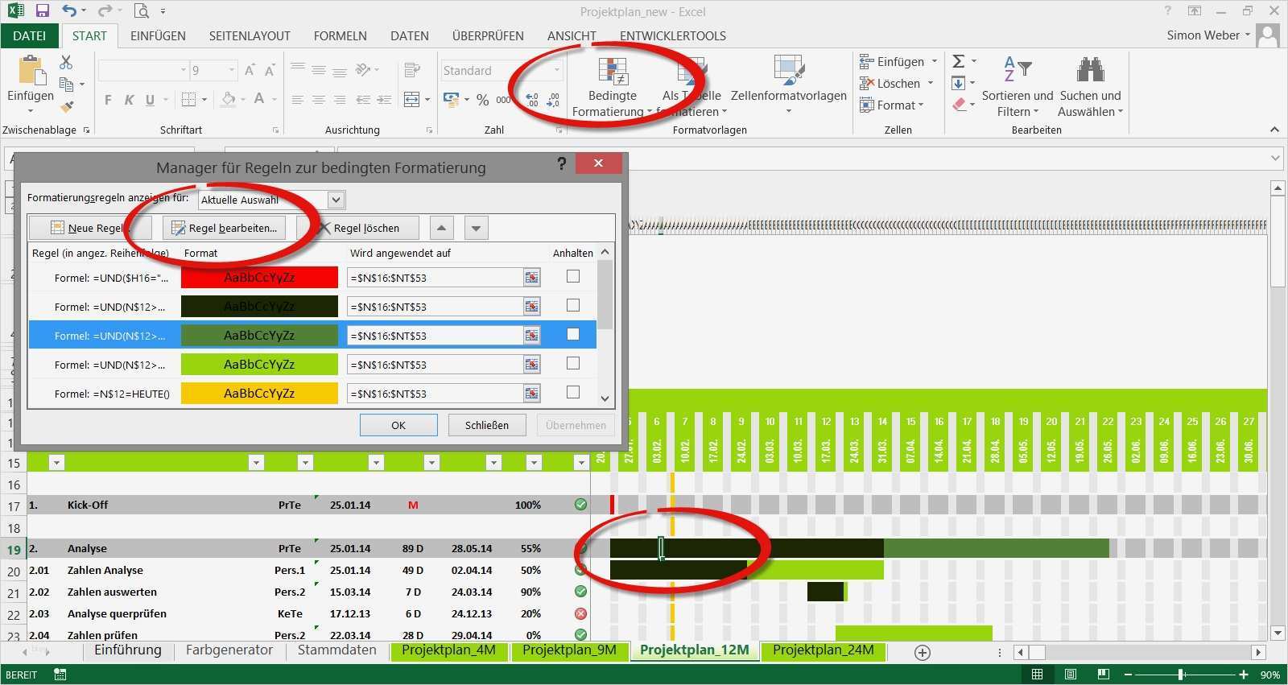This screenshot has height=685, width=1288.
Task: Collapse the ribbon with the chevron
Action: [1274, 130]
